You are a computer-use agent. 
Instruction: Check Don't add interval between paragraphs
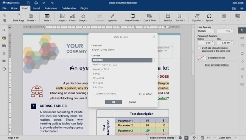[x=199, y=48]
